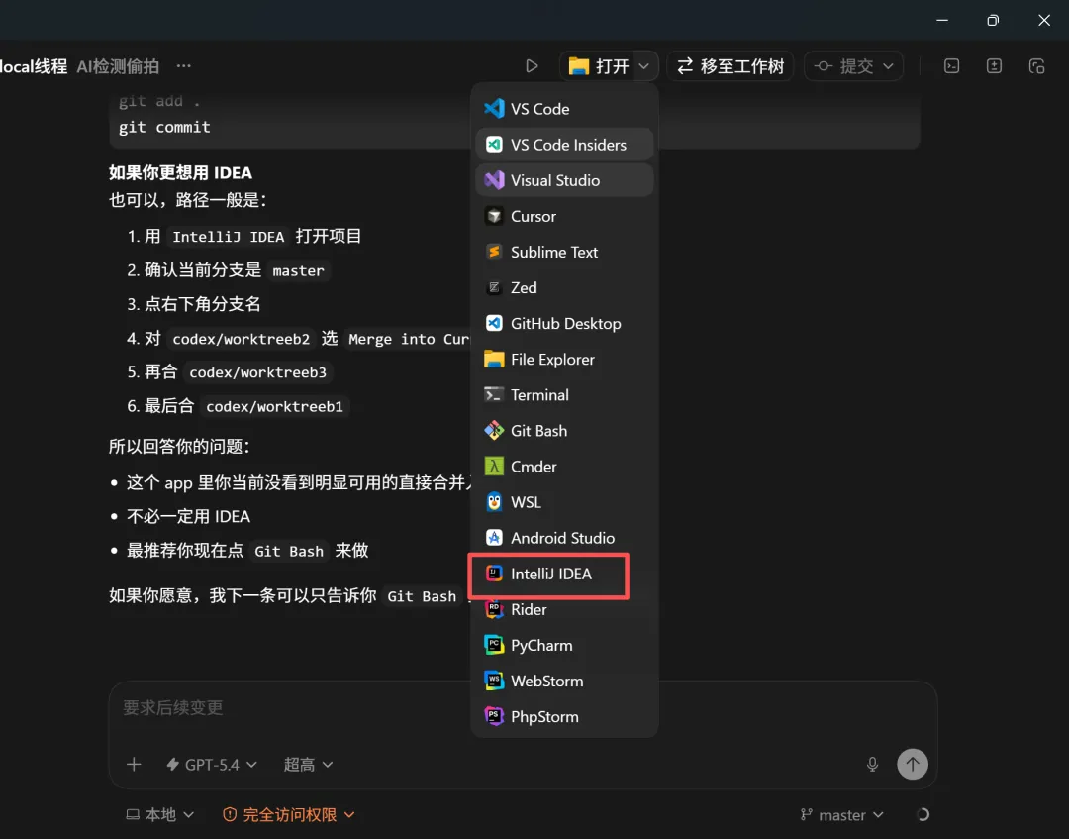The image size is (1069, 839).
Task: Open the GPT-5.4 model selector
Action: (x=212, y=764)
